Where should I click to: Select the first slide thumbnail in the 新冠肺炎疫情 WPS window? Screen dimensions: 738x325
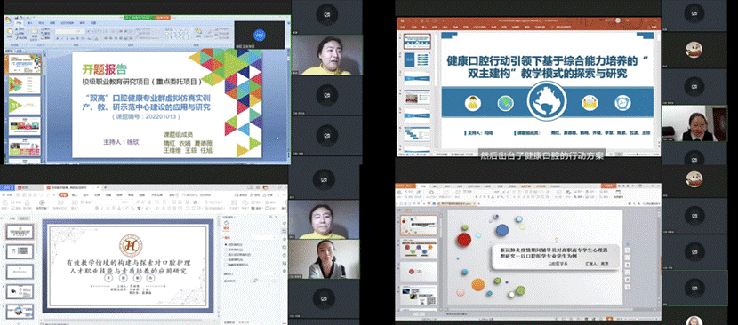coord(419,226)
